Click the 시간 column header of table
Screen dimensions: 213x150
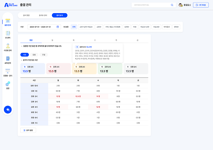pos(34,80)
